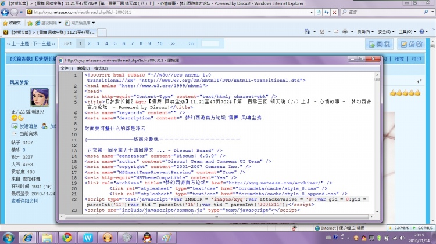Click the source viewer horizontal scrollbar

[217, 217]
